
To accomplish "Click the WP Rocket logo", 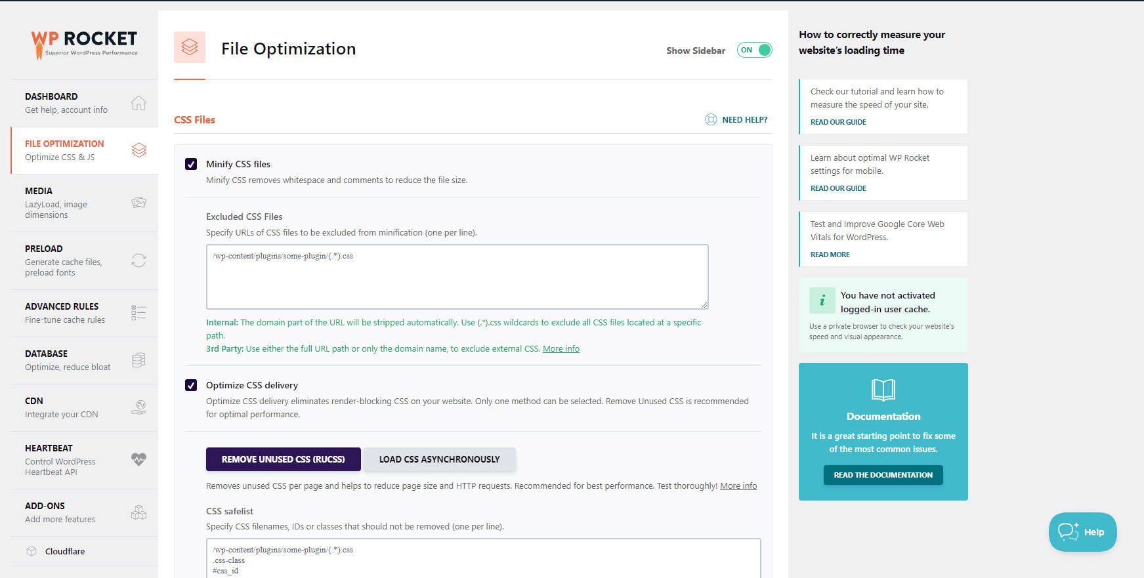I will (x=85, y=45).
